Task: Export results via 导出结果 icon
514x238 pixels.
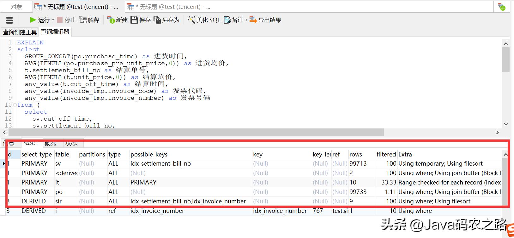Action: pos(253,20)
